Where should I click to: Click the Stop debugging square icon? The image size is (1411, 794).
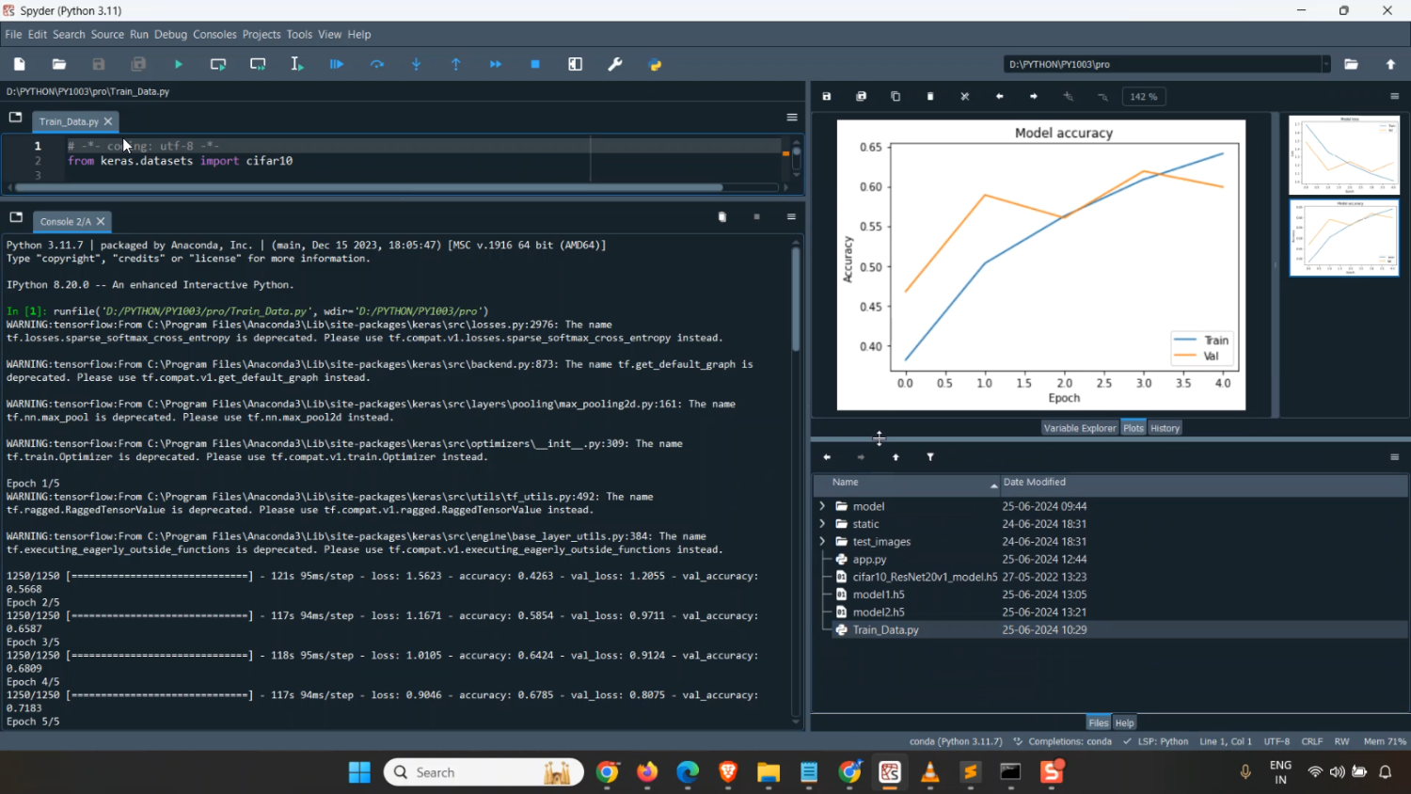click(x=535, y=65)
